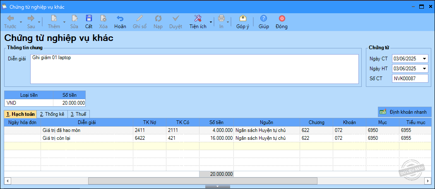Click the Khoản column header
Viewport: 435px width, 189px height.
tap(350, 122)
